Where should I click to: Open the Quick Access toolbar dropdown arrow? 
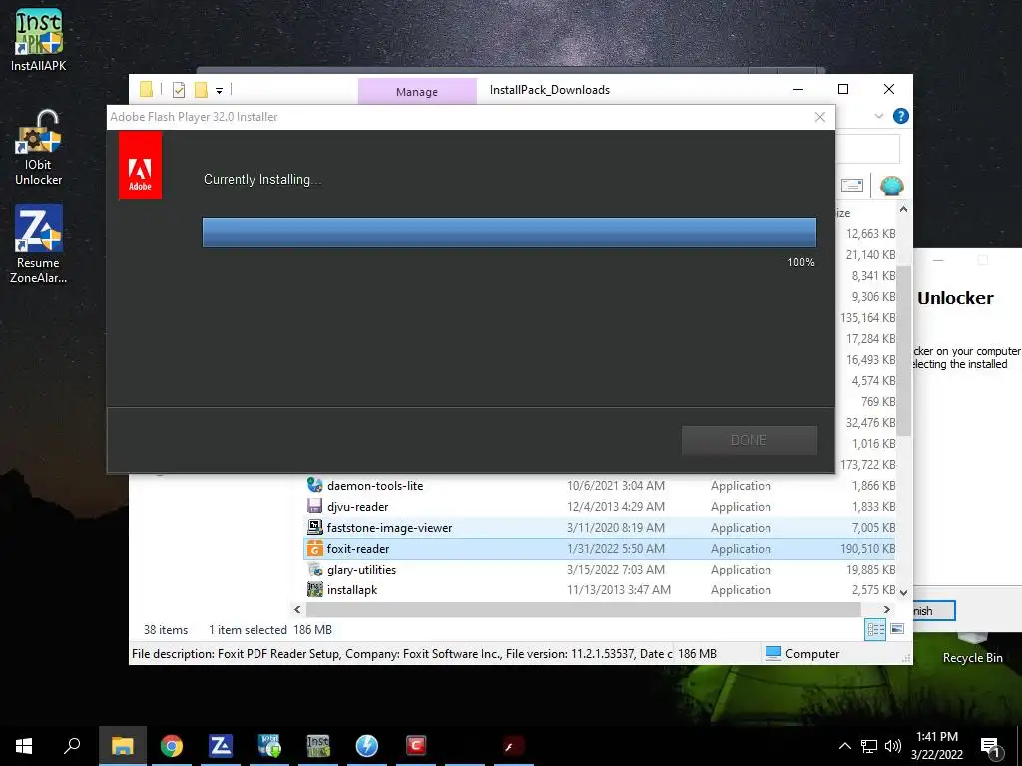pyautogui.click(x=219, y=91)
